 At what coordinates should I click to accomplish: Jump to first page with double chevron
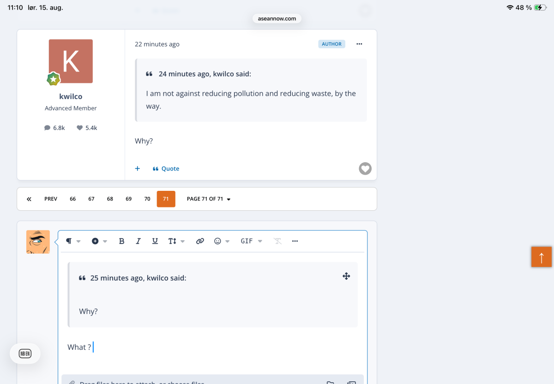(x=29, y=199)
